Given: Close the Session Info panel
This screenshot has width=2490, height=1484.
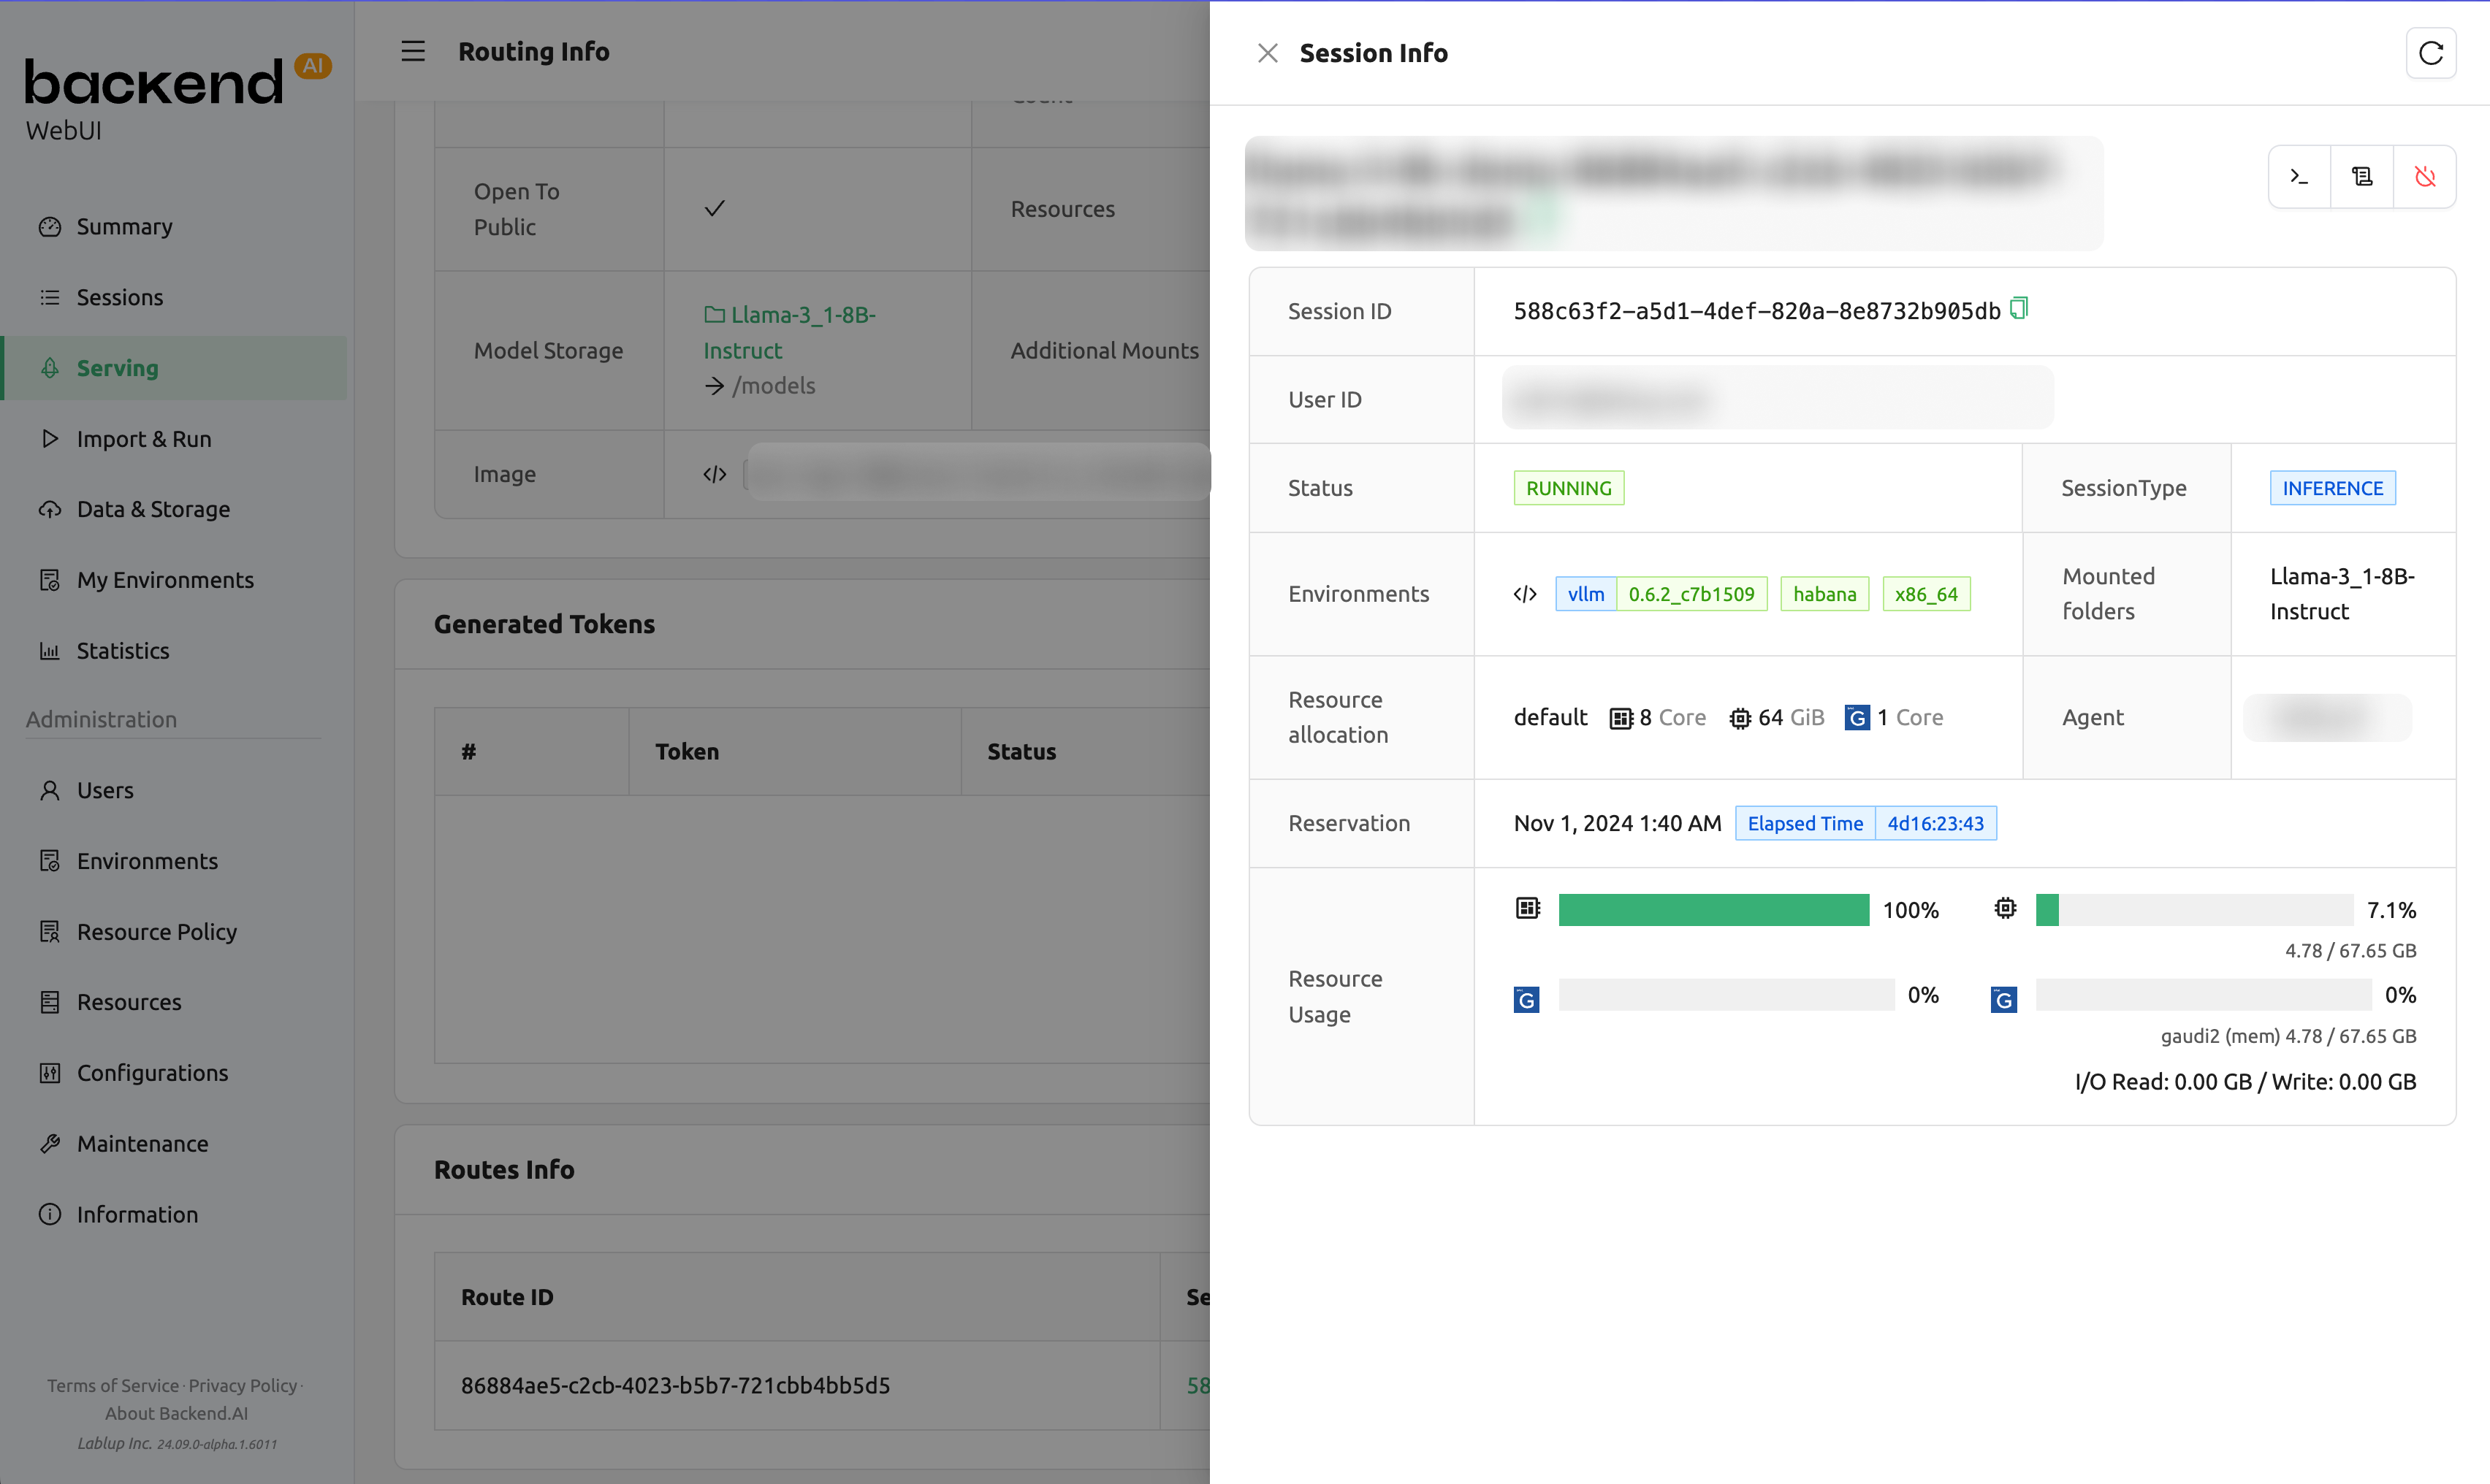Looking at the screenshot, I should 1268,53.
